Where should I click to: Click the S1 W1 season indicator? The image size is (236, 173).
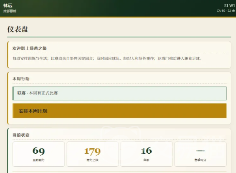(x=229, y=6)
